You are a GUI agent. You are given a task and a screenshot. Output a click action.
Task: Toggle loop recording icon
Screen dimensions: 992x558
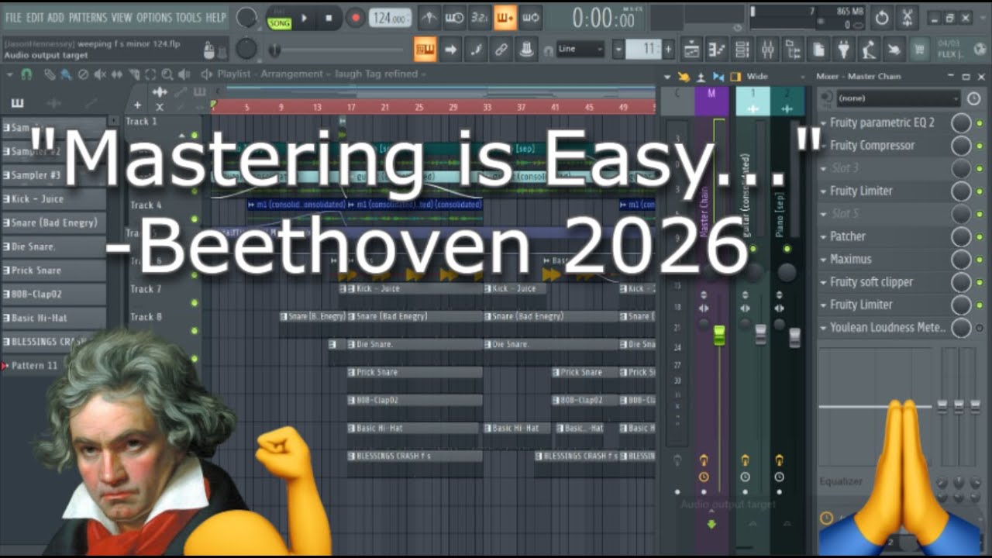tap(531, 17)
